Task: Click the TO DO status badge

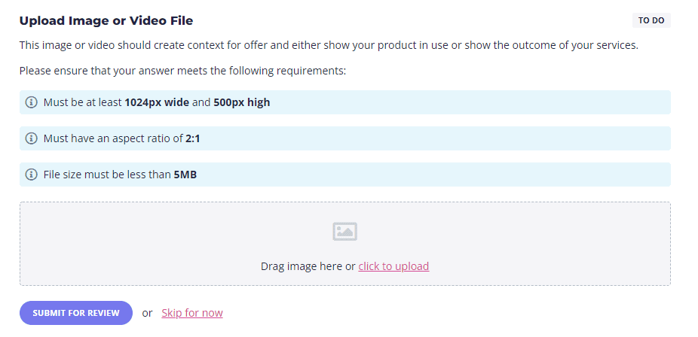Action: point(651,20)
